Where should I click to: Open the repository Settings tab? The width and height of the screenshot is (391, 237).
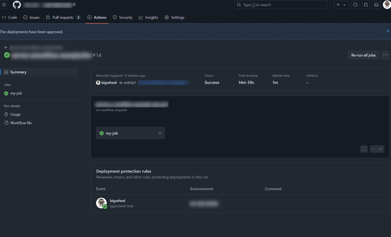point(174,17)
